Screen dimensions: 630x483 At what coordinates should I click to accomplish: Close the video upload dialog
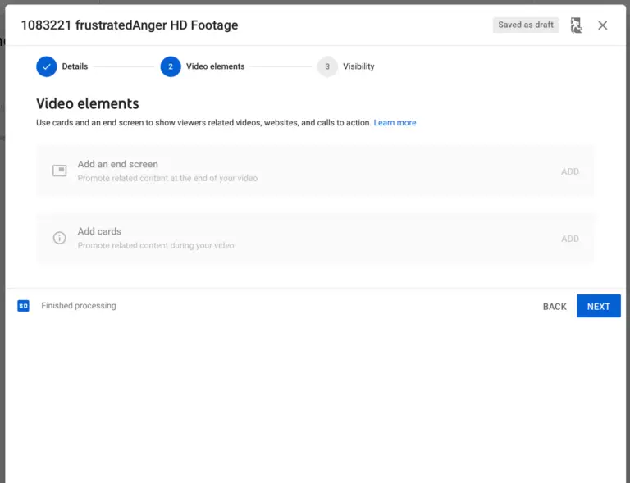pyautogui.click(x=603, y=25)
